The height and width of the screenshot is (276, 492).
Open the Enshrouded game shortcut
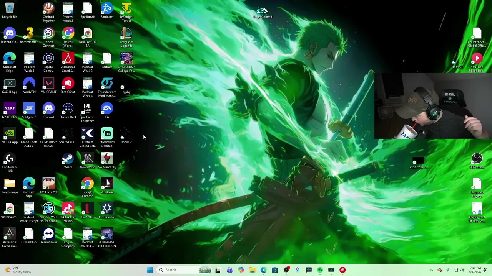pos(107,211)
